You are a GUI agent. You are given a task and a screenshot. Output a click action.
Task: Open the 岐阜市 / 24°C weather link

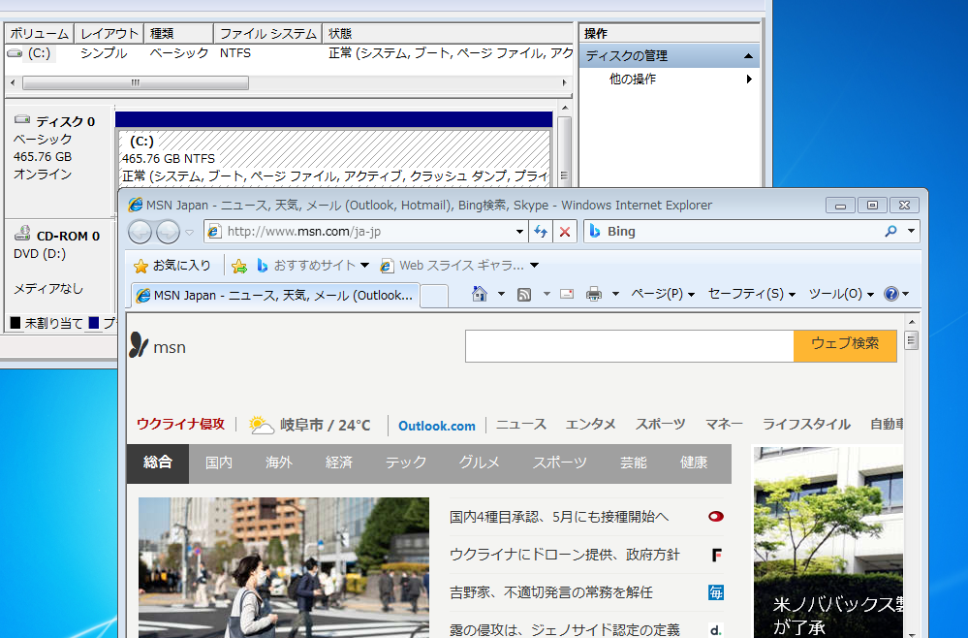point(309,425)
